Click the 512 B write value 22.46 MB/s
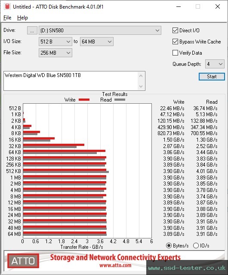228x275 pixels. [172, 108]
